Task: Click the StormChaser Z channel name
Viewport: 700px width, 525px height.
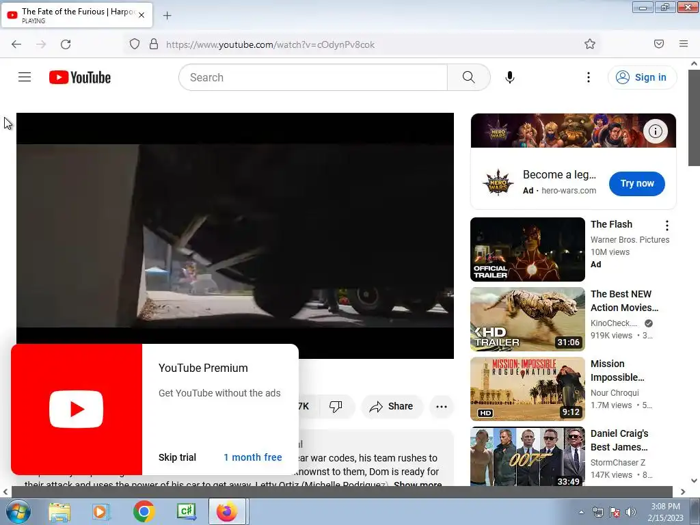Action: click(618, 463)
